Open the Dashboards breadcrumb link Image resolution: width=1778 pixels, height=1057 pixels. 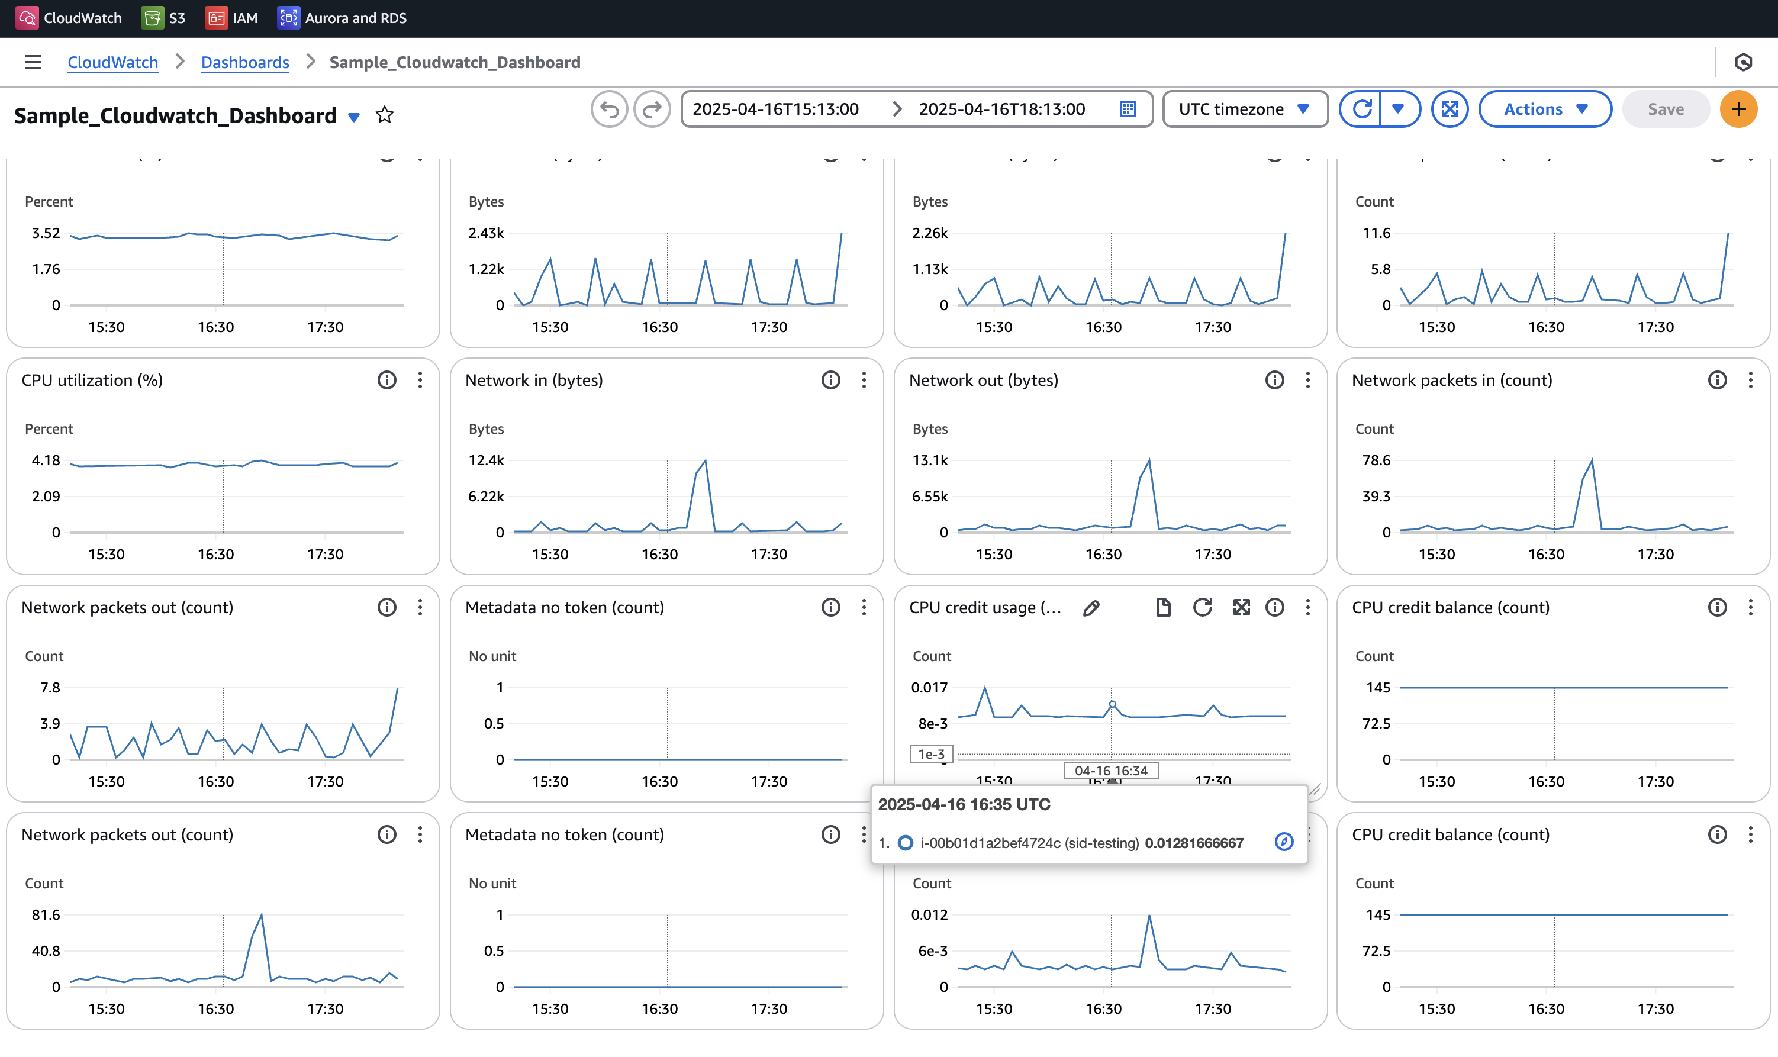coord(245,63)
